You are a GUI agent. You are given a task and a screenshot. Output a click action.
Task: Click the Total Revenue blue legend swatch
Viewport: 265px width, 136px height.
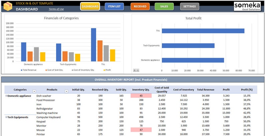(21, 70)
